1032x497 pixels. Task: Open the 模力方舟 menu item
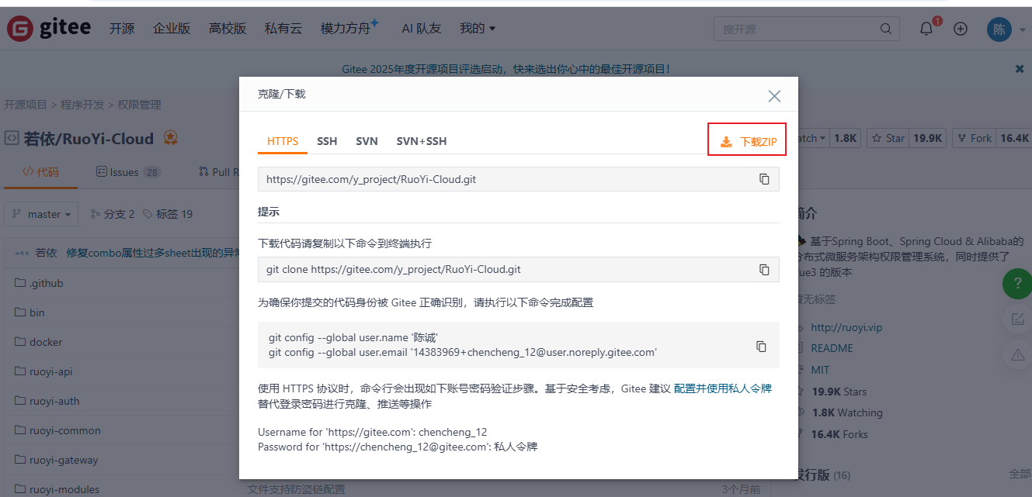point(349,29)
